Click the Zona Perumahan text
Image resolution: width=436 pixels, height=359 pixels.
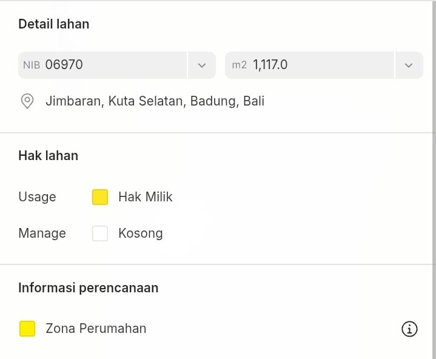point(96,329)
